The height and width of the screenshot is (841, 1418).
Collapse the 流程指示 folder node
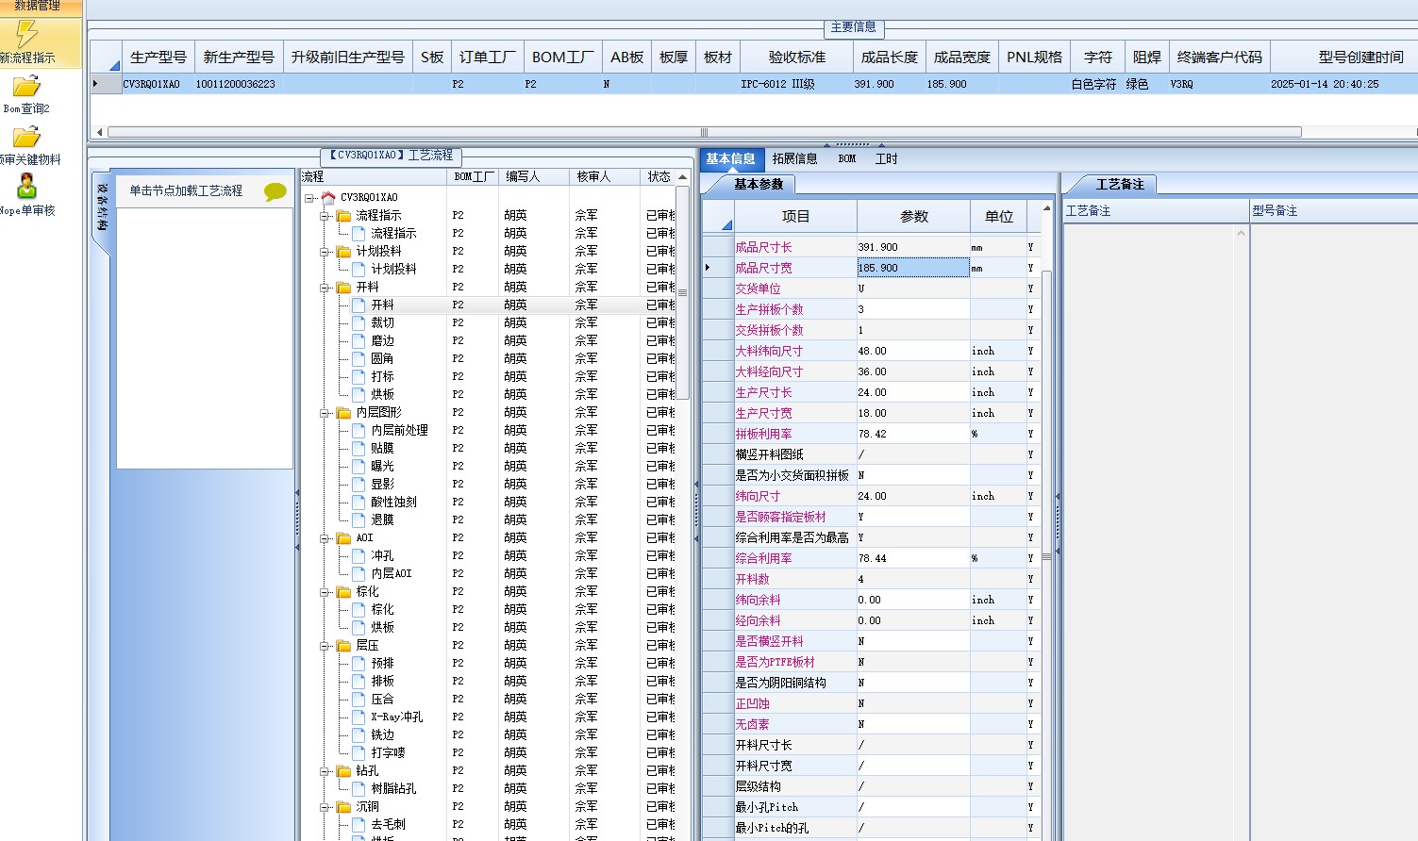point(325,216)
